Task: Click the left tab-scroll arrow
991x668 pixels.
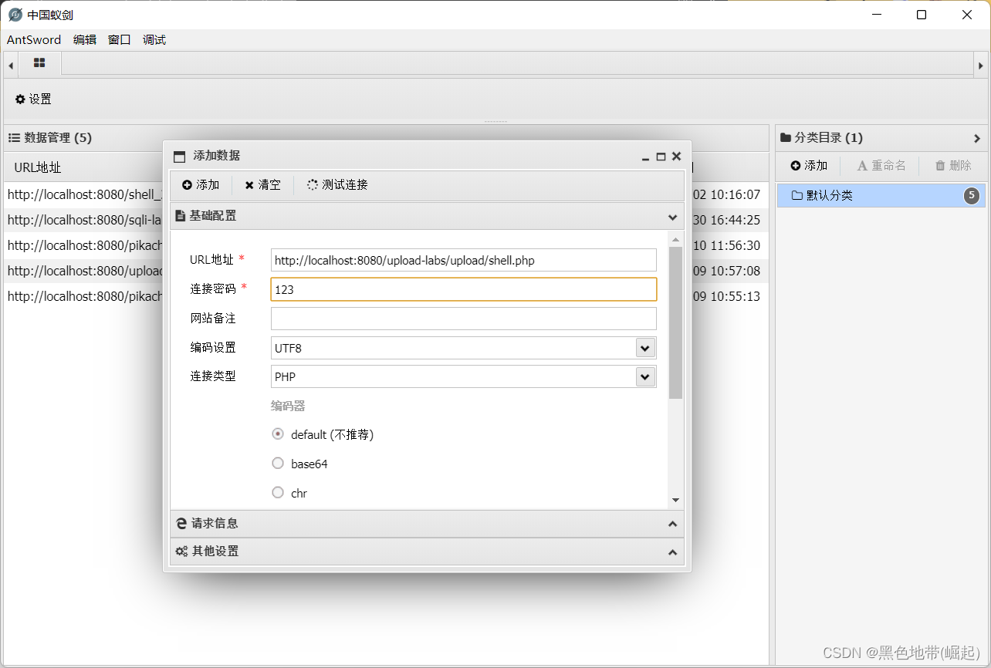Action: [x=11, y=66]
